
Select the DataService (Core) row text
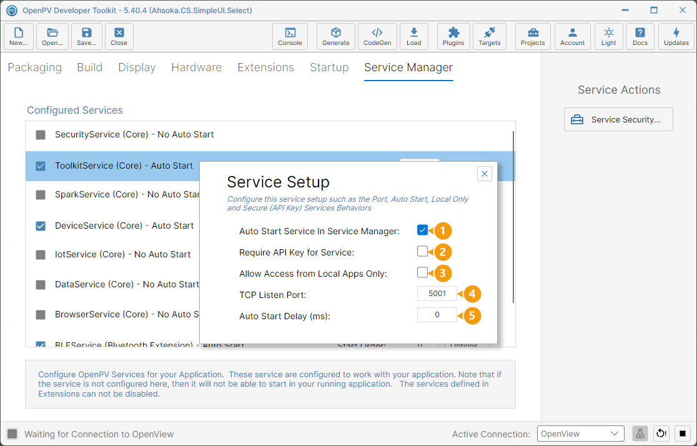pos(127,285)
